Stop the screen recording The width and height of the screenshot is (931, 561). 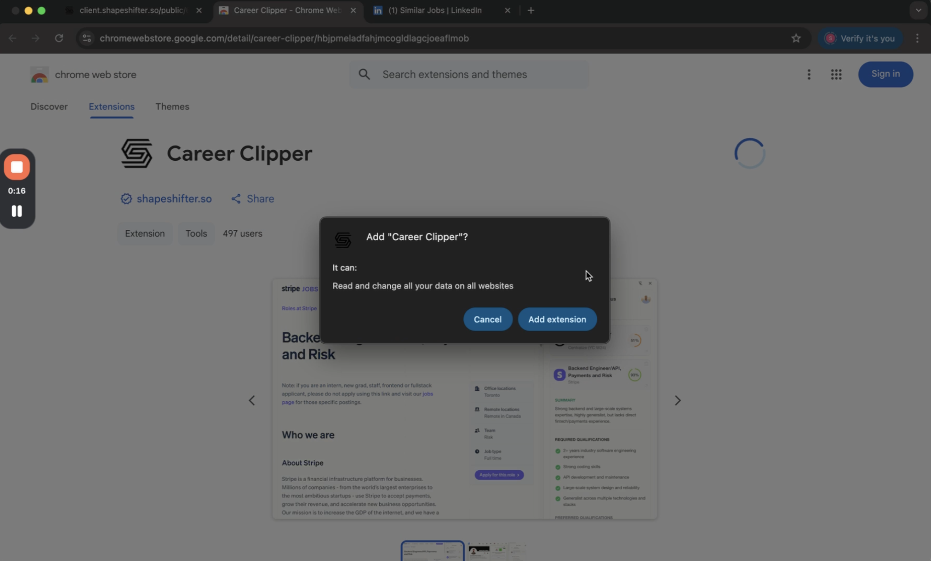point(17,167)
